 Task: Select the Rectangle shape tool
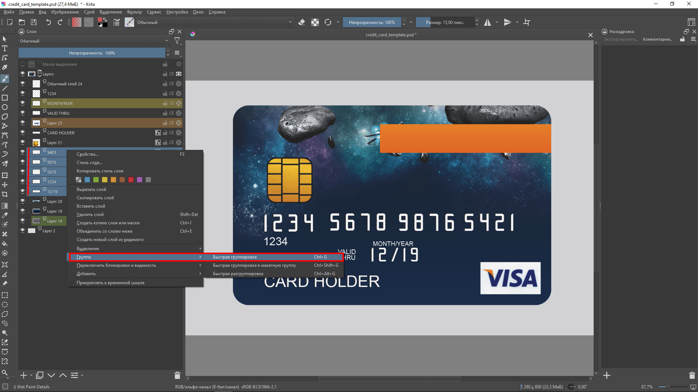click(5, 98)
